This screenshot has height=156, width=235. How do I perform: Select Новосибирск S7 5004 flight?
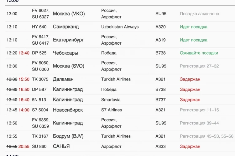pyautogui.click(x=120, y=110)
